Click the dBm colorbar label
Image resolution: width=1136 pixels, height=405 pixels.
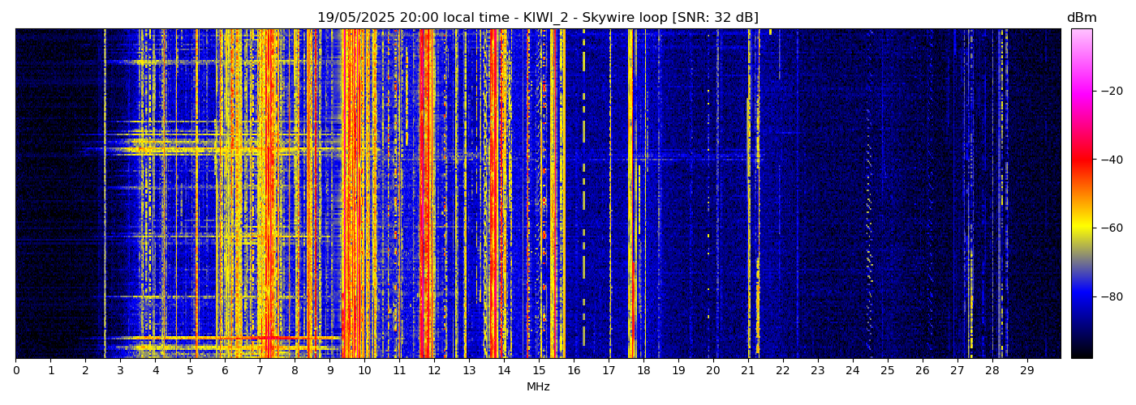pyautogui.click(x=1081, y=18)
